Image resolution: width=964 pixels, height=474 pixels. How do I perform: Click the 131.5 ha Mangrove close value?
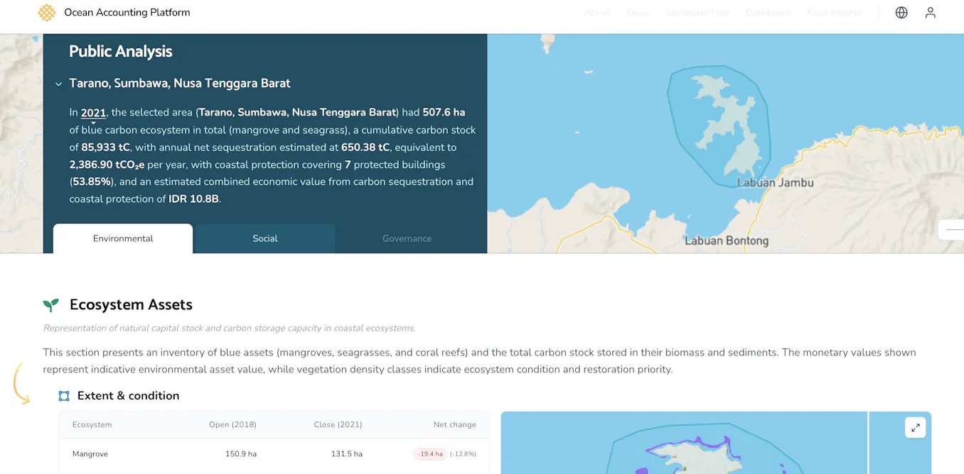(x=347, y=454)
